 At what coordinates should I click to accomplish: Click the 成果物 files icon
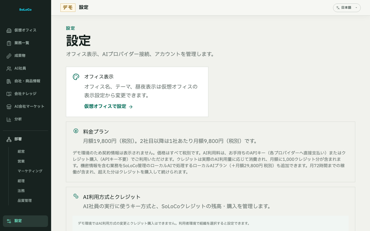click(x=9, y=56)
